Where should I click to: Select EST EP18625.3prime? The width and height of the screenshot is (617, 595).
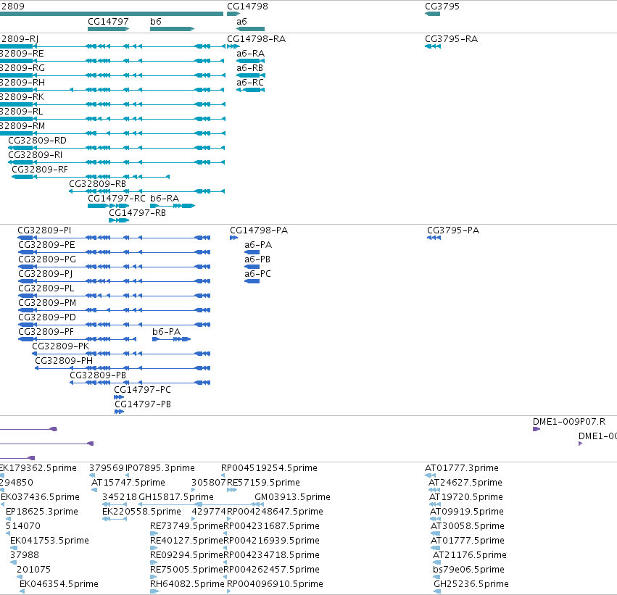click(x=8, y=519)
